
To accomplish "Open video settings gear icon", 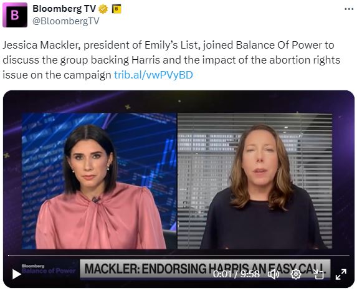I will [x=296, y=274].
